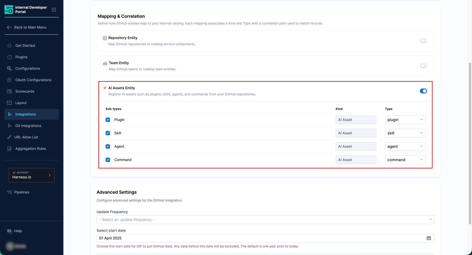Uncheck the Command sub-type checkbox
Viewport: 472px width, 255px height.
click(108, 160)
